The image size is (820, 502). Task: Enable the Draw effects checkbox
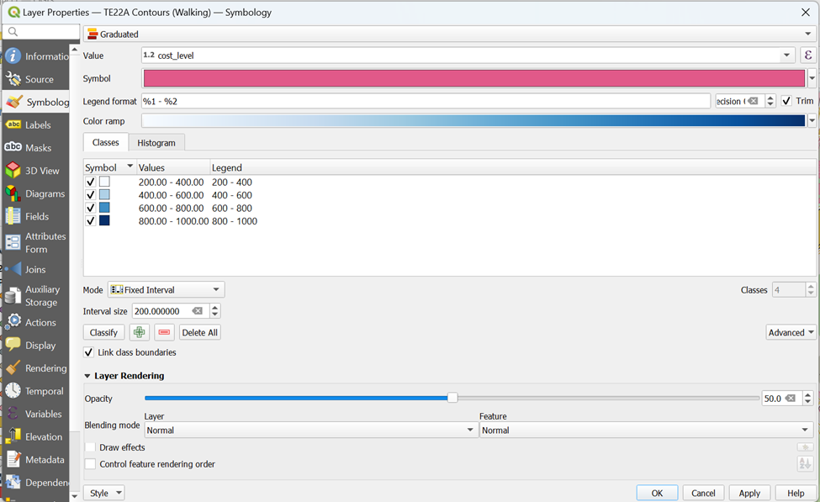click(90, 447)
